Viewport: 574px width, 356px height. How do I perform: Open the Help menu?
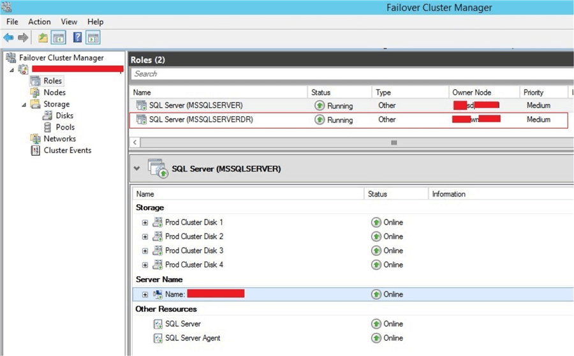click(x=95, y=22)
